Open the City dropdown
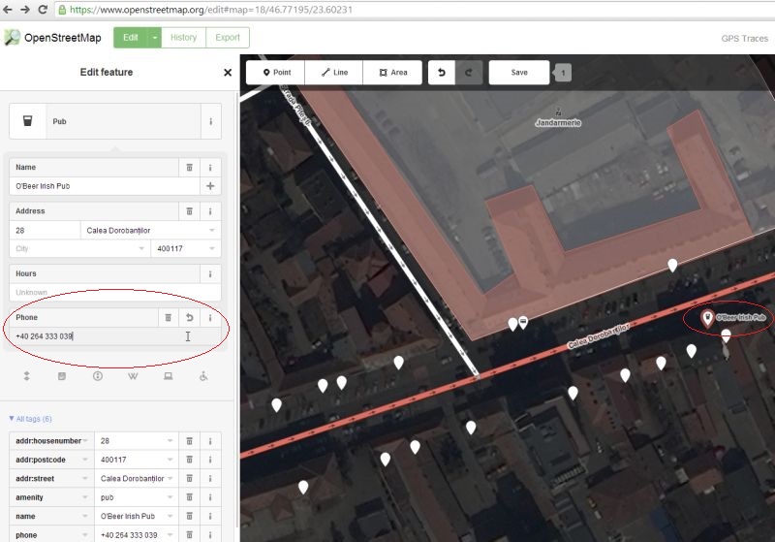This screenshot has height=542, width=775. [x=141, y=249]
